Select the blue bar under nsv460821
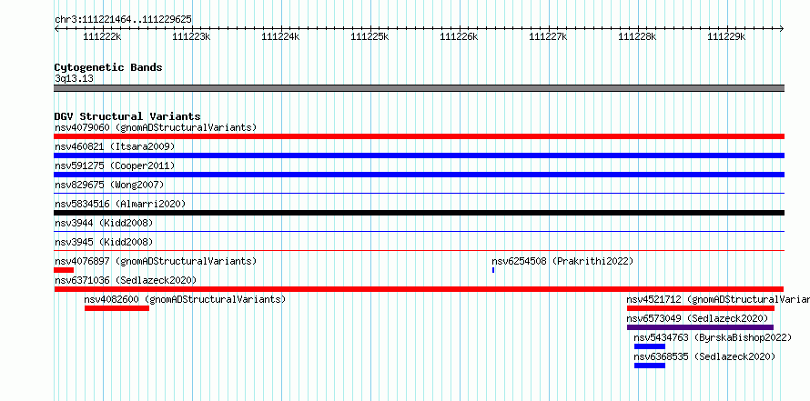 [x=419, y=155]
